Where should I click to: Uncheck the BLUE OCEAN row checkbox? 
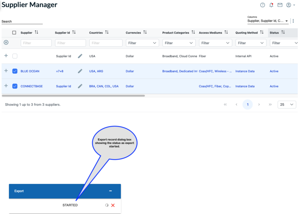(x=15, y=71)
